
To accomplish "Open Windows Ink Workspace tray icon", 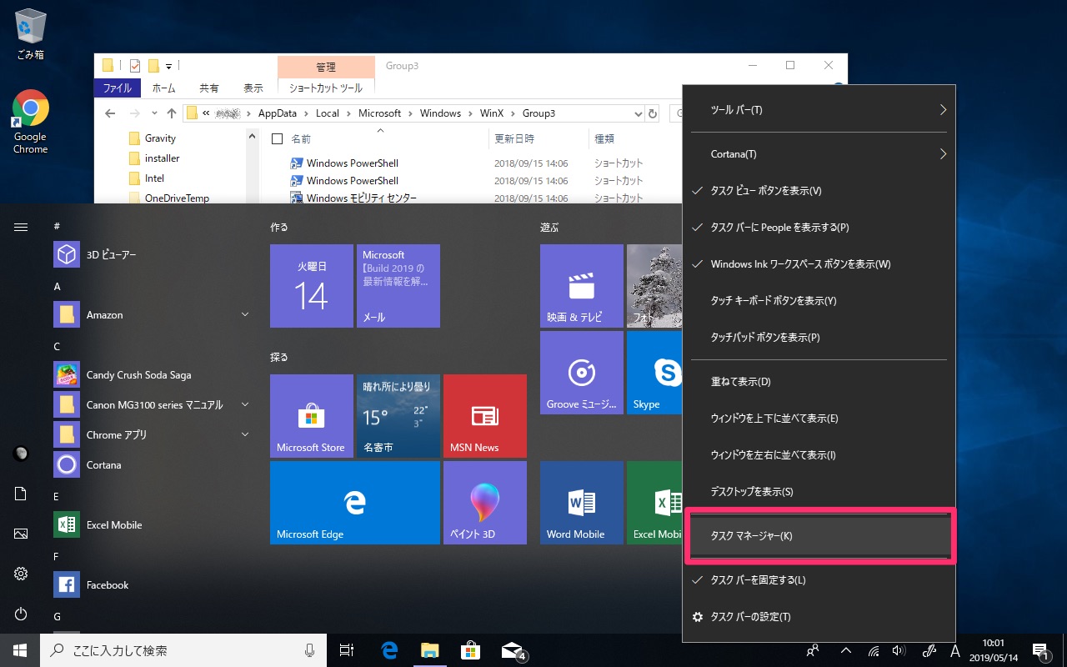I will pyautogui.click(x=929, y=650).
